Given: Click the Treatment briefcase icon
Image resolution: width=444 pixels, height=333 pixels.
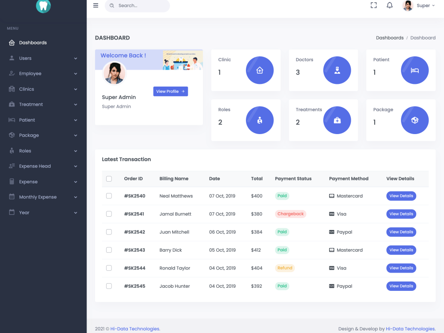Looking at the screenshot, I should point(12,104).
